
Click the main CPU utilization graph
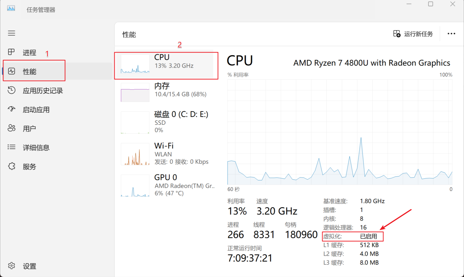click(x=340, y=132)
